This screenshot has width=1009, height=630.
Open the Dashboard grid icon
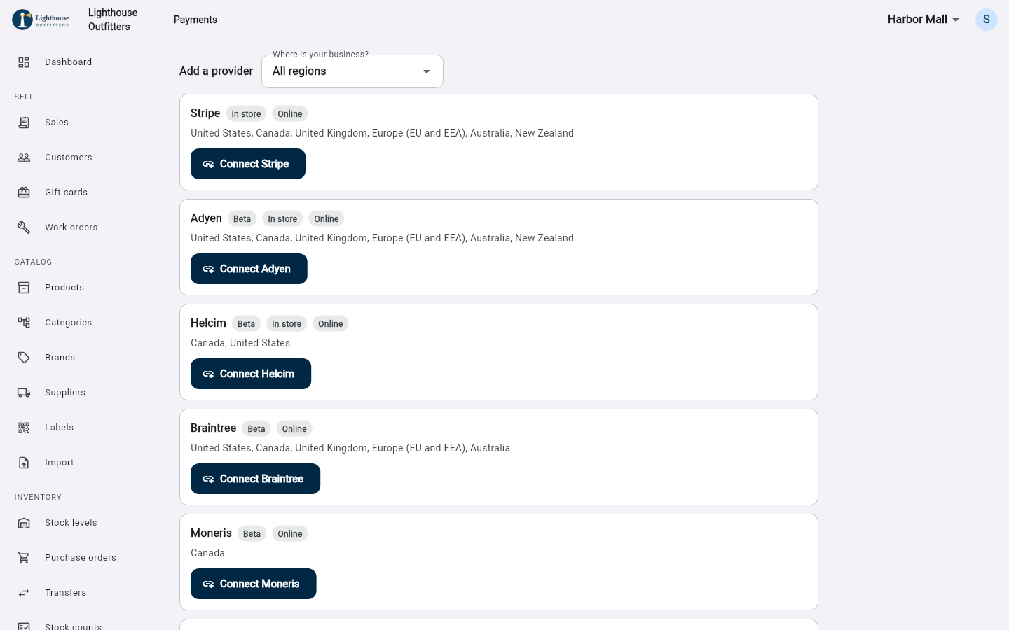coord(24,62)
